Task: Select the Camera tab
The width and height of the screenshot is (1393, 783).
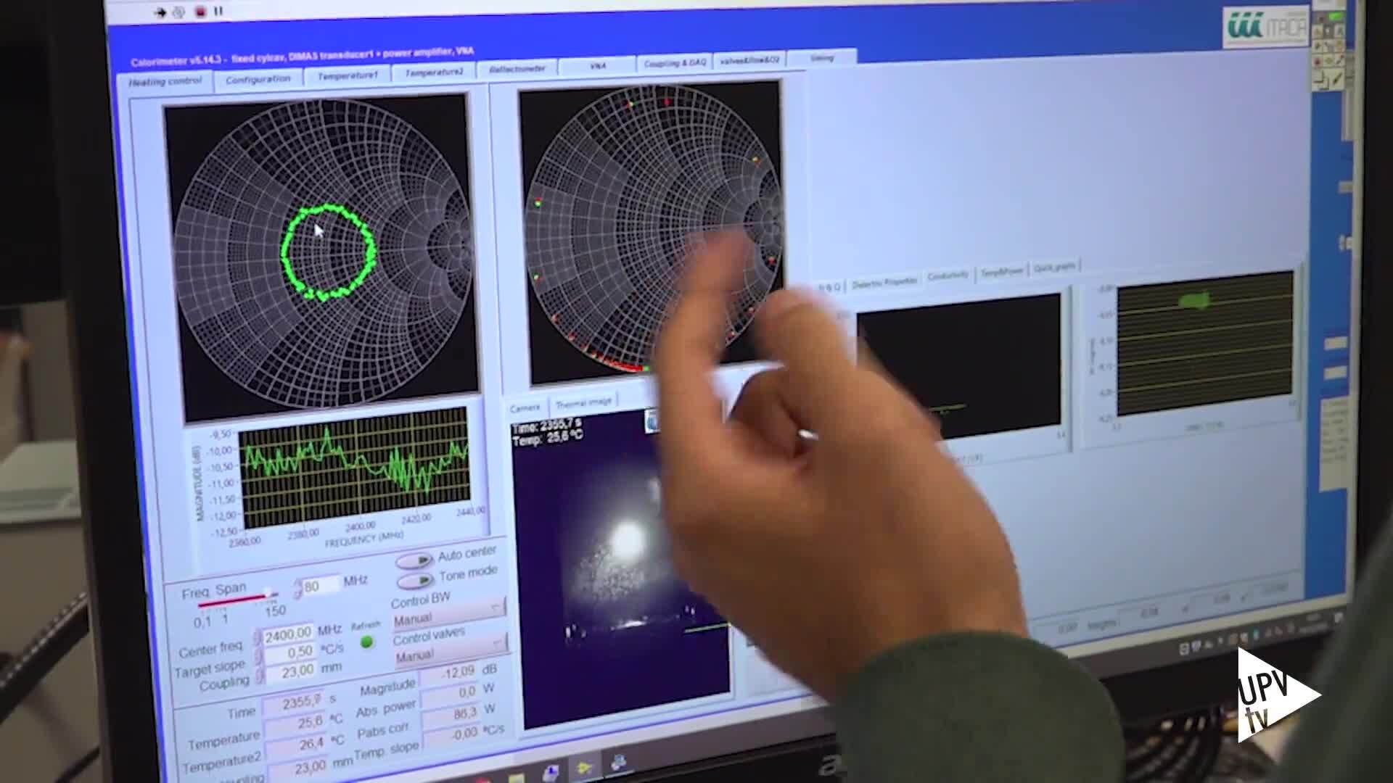Action: [x=525, y=407]
